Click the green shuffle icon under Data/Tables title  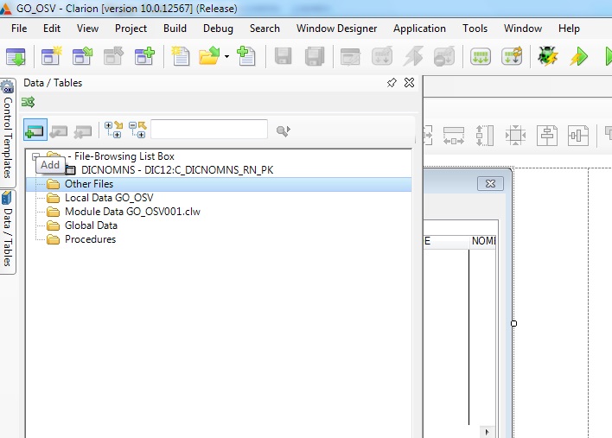tap(29, 102)
